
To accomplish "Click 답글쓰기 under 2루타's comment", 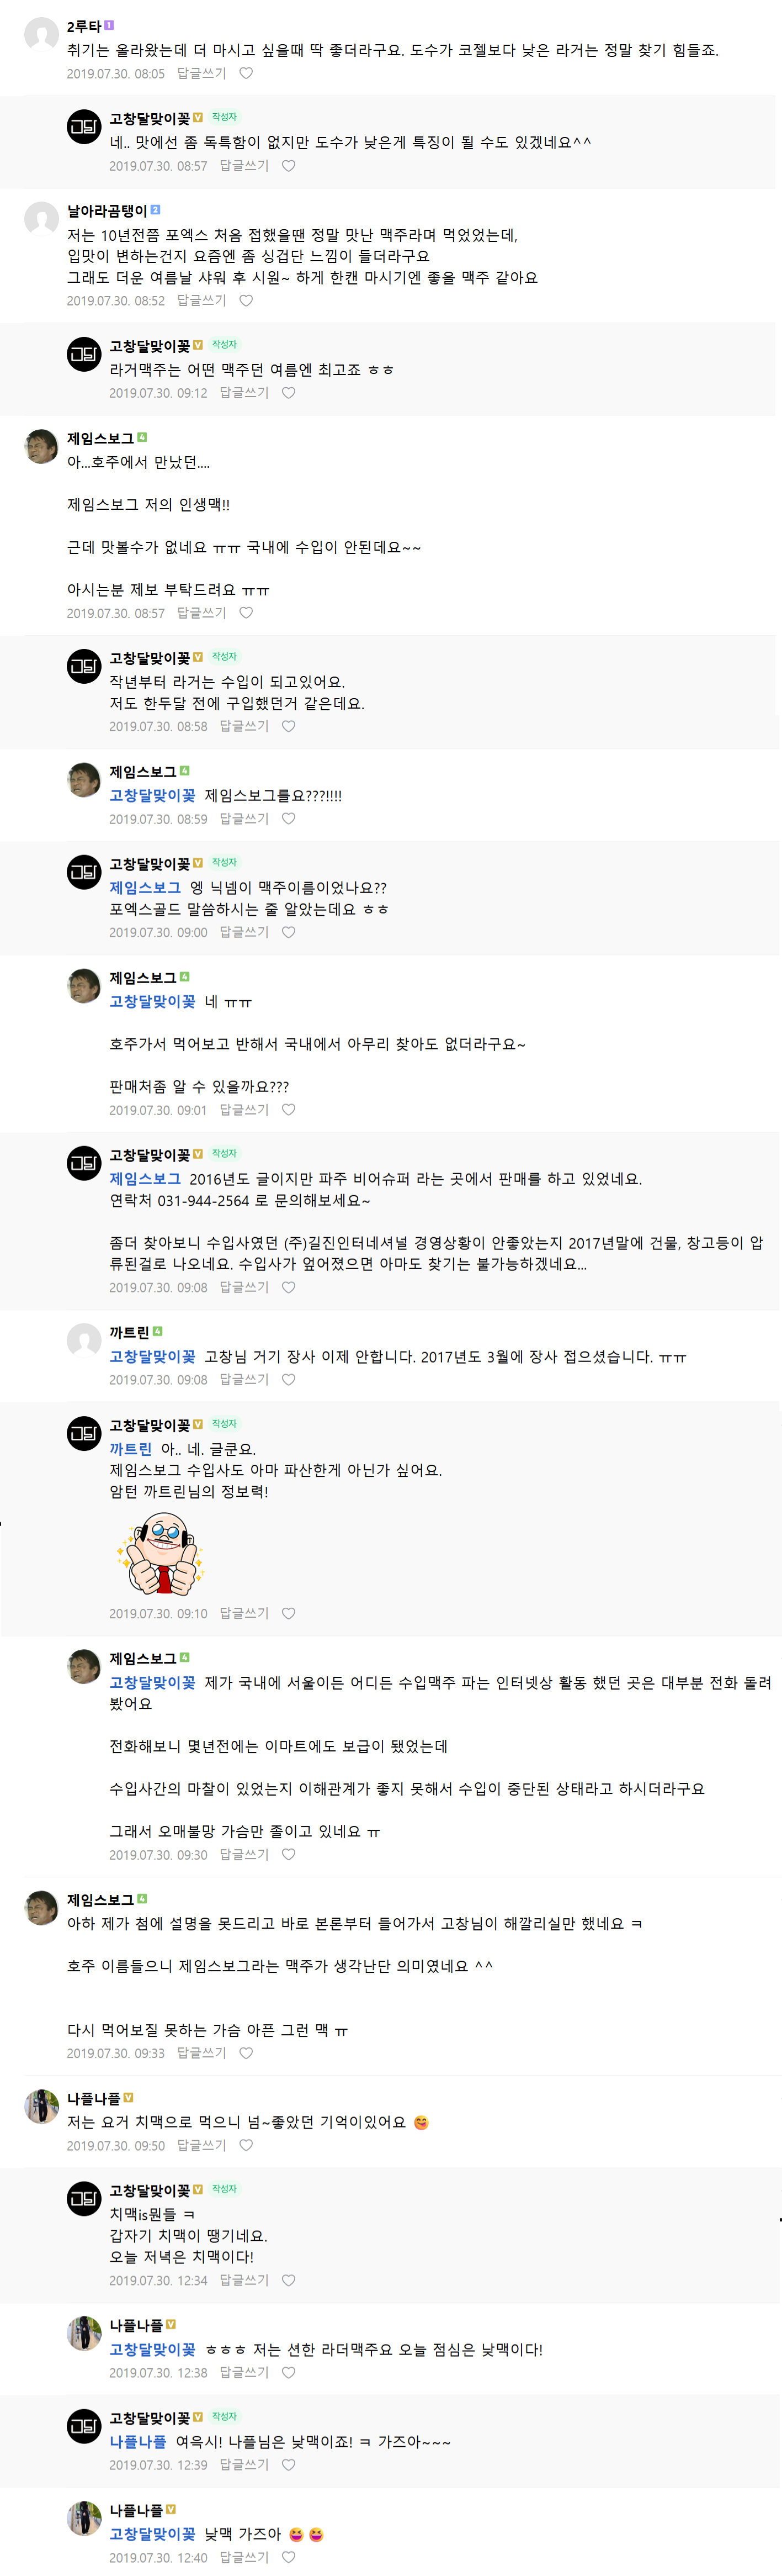I will (202, 74).
